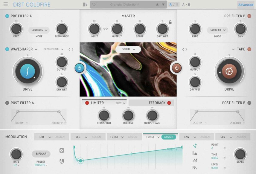
Task: Toggle the dry wet lock icon
Action: coord(170,22)
